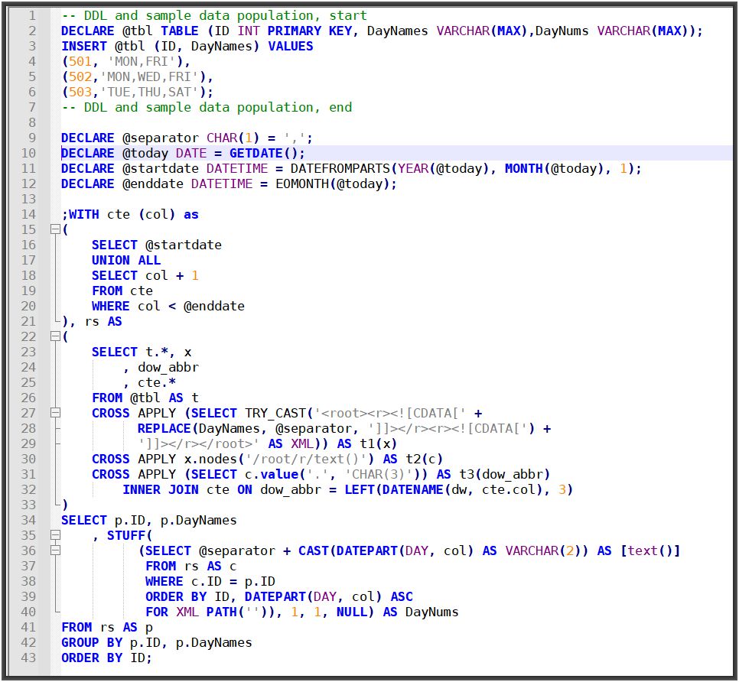Click line number 1 in the gutter
739x682 pixels.
coord(31,15)
